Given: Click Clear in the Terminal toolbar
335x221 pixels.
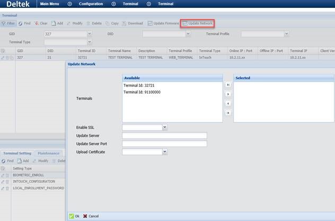Looking at the screenshot, I should point(41,23).
